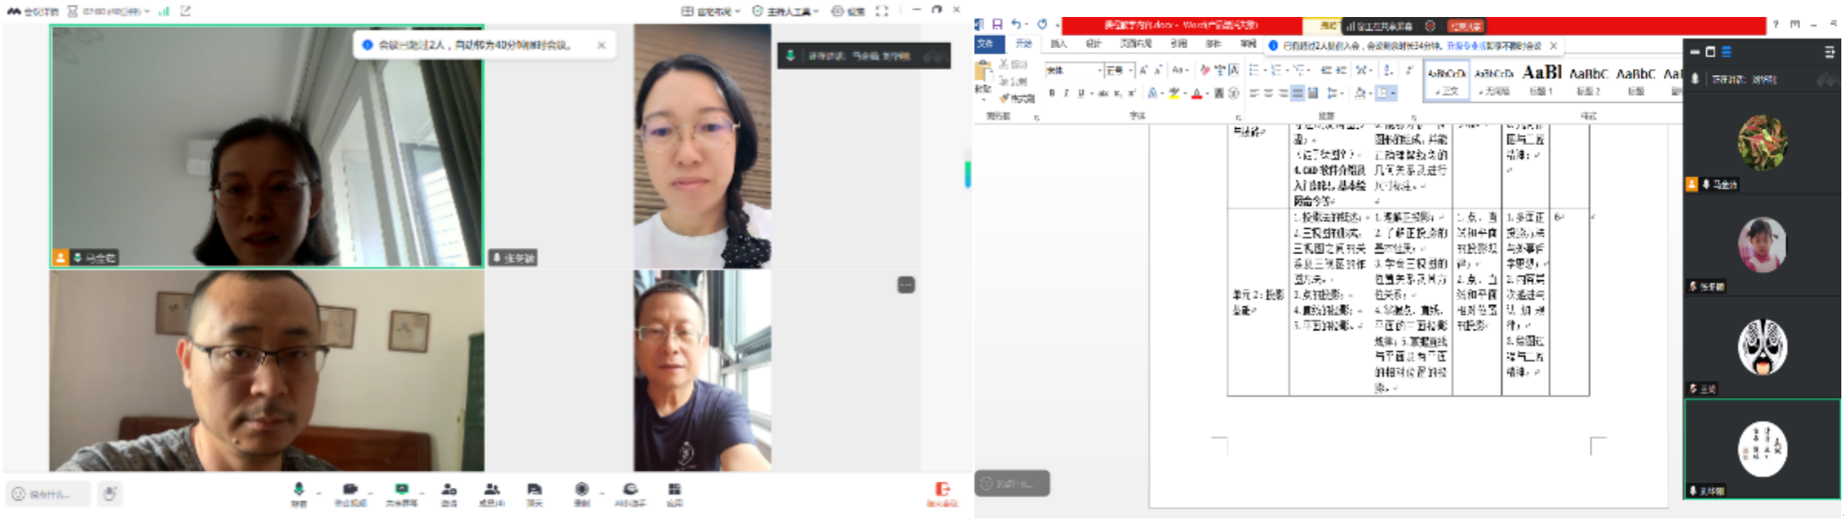Open the apps grid icon
The height and width of the screenshot is (521, 1844).
(x=674, y=490)
